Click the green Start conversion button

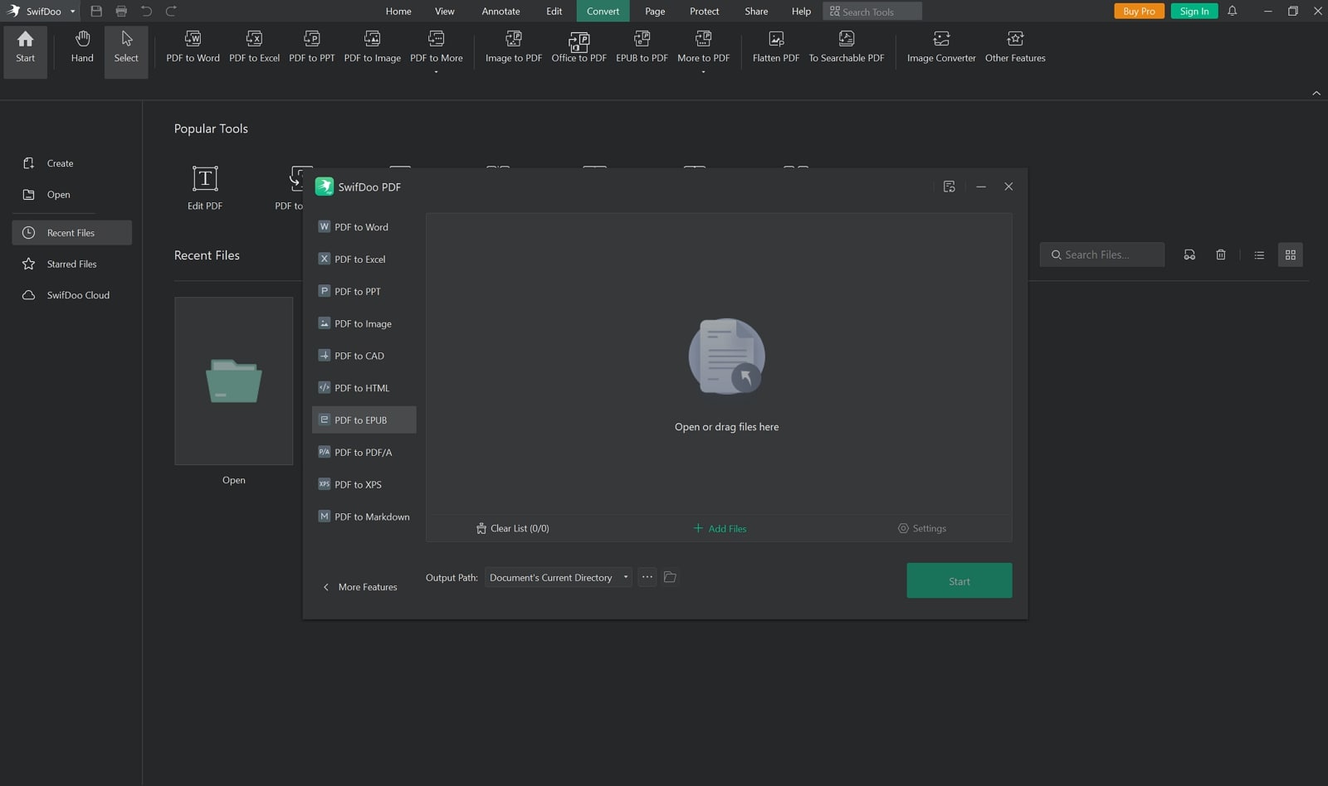pos(959,581)
